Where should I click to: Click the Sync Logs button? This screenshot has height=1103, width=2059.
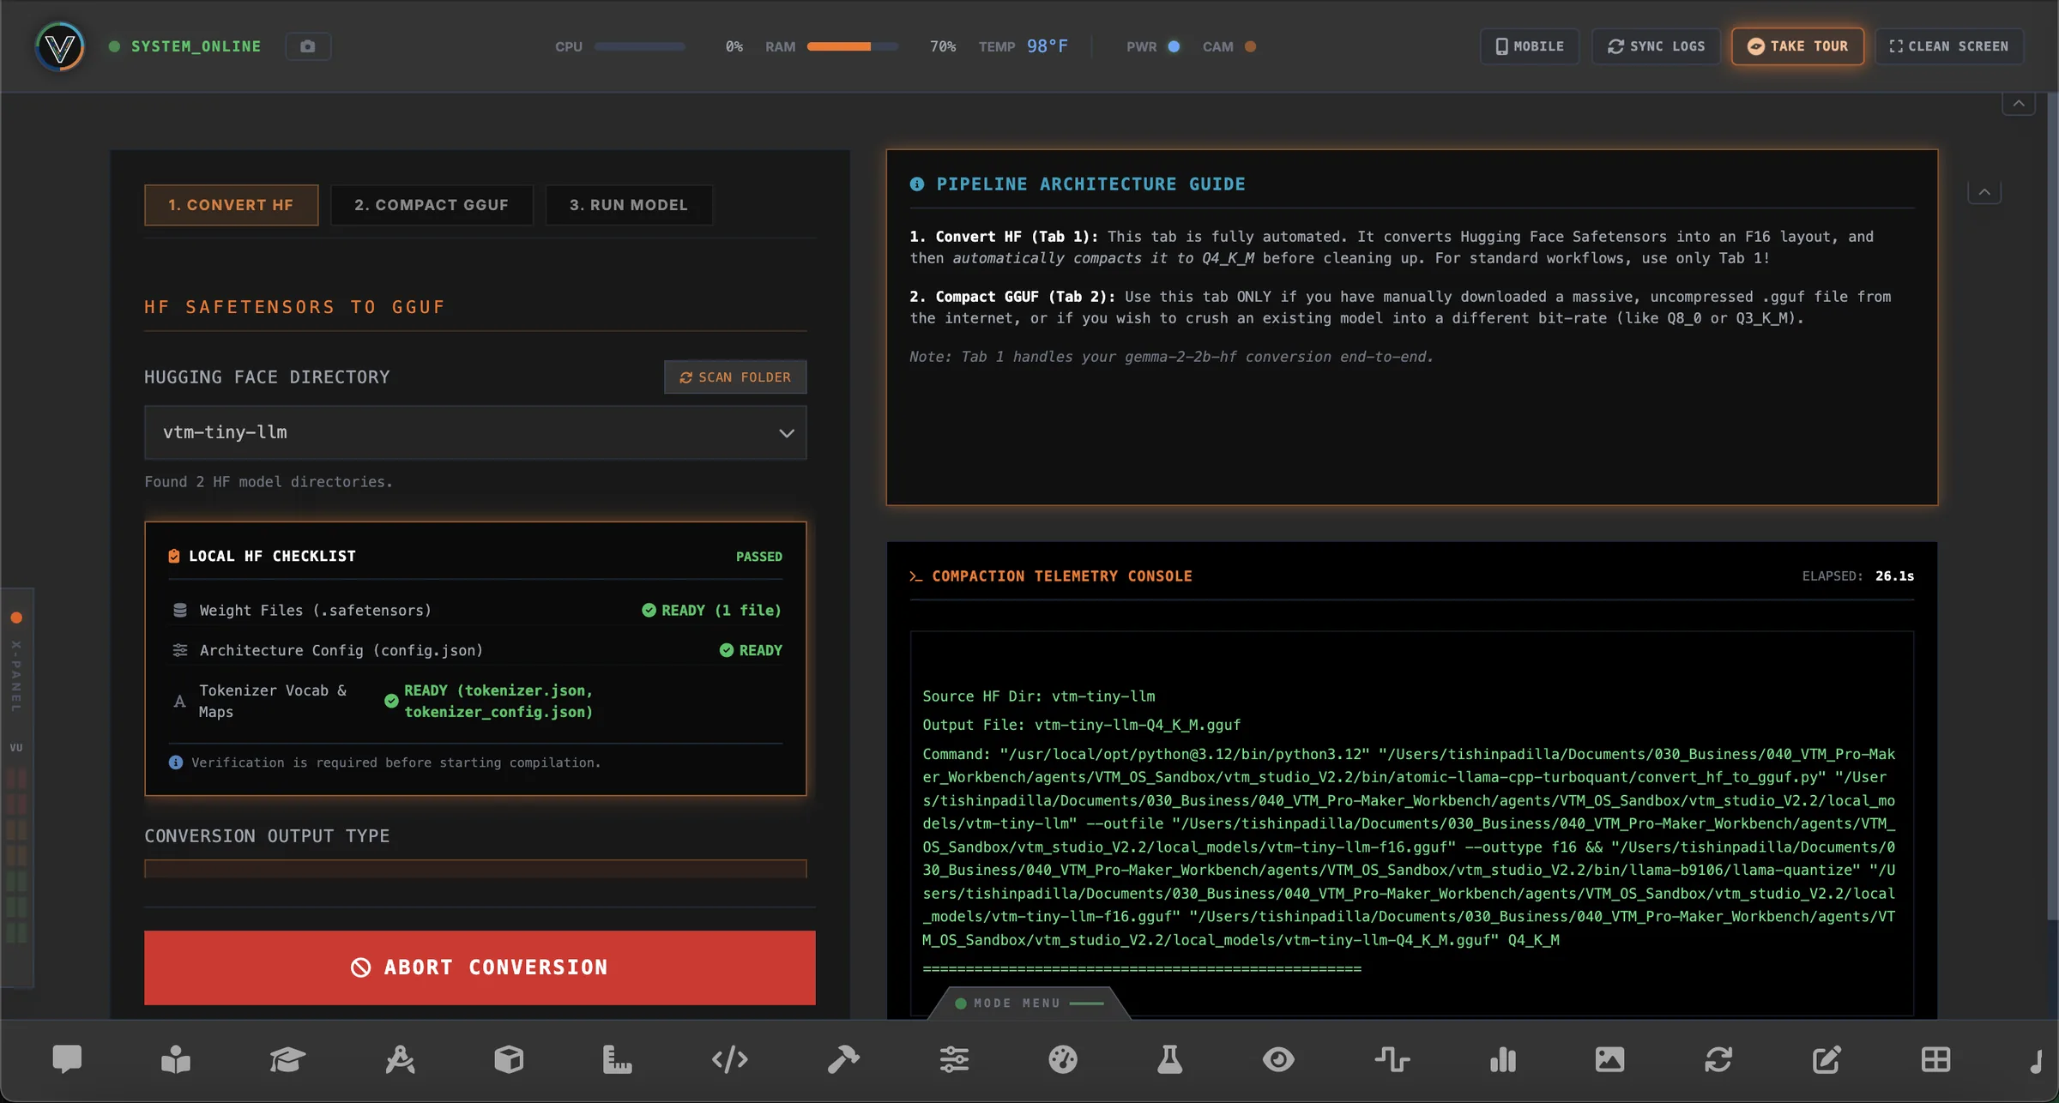pos(1656,46)
